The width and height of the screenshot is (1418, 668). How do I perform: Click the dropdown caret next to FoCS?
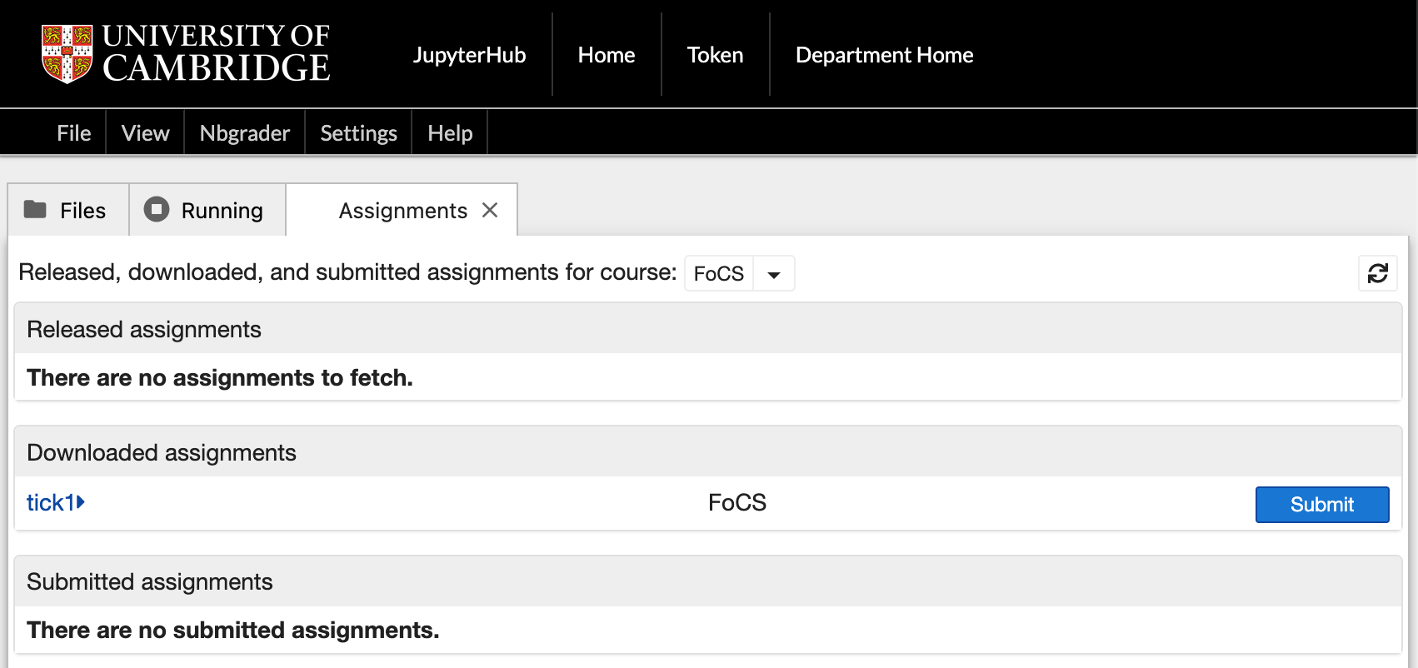click(x=774, y=274)
